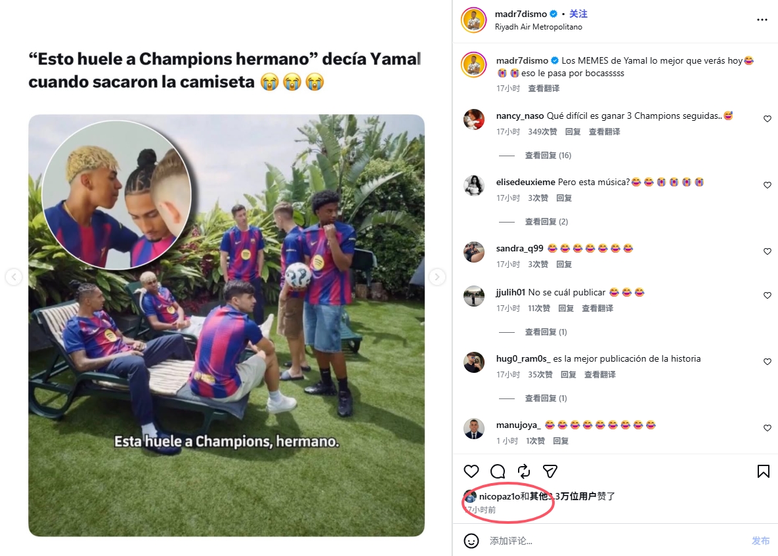Open madr7dismo profile picture in header

click(473, 20)
